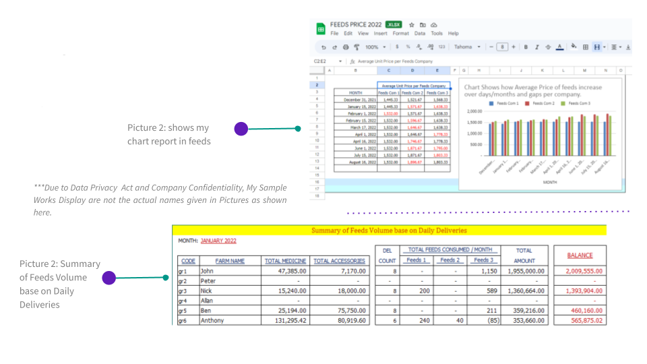Open the Insert menu
The image size is (647, 364).
[380, 34]
